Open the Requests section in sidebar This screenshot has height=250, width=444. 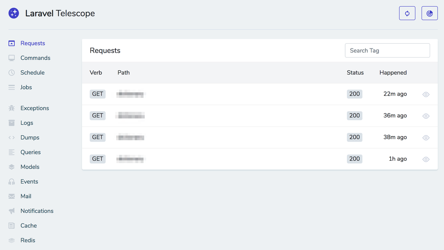click(x=33, y=43)
